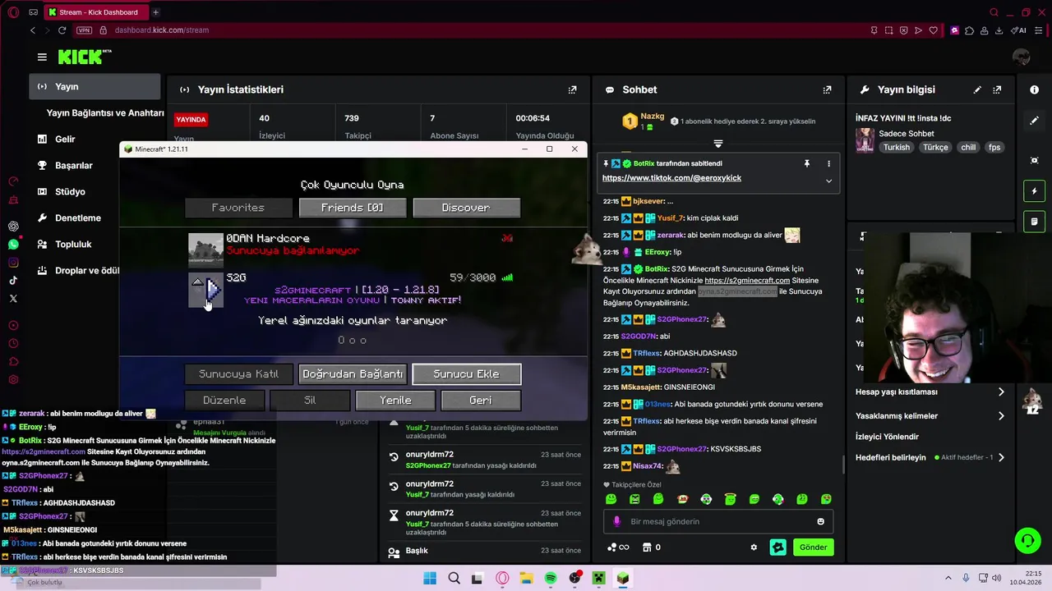Expand the Yasaklanmış kelimeler option
Image resolution: width=1052 pixels, height=591 pixels.
pos(1001,416)
